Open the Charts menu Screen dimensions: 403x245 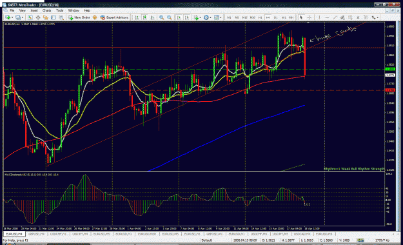coord(47,10)
